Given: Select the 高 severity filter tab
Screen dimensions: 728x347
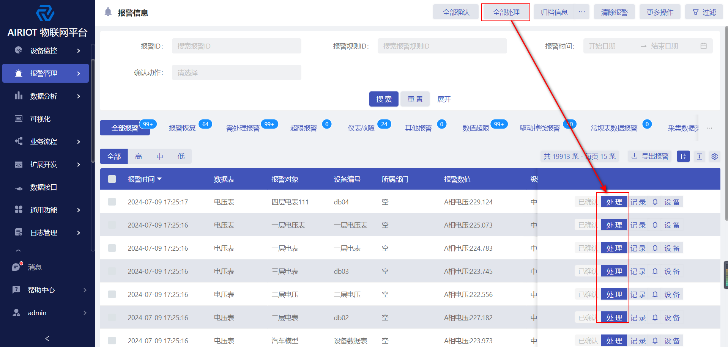Looking at the screenshot, I should pos(139,156).
